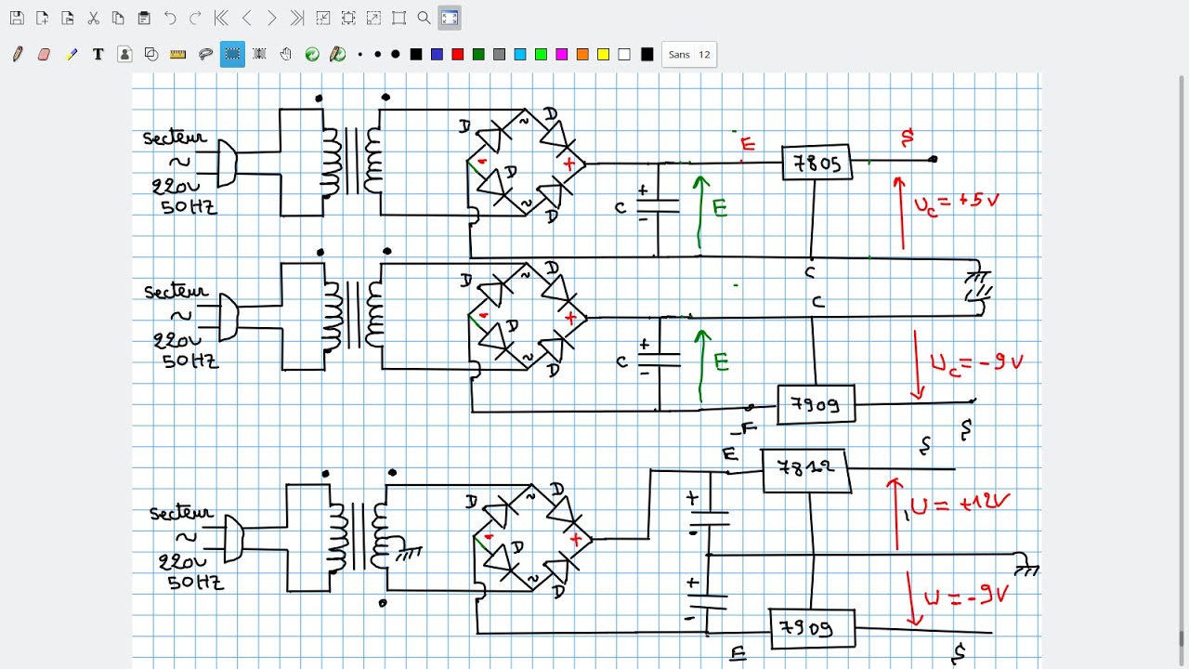The width and height of the screenshot is (1189, 669).
Task: Toggle fullscreen mode off
Action: tap(450, 18)
